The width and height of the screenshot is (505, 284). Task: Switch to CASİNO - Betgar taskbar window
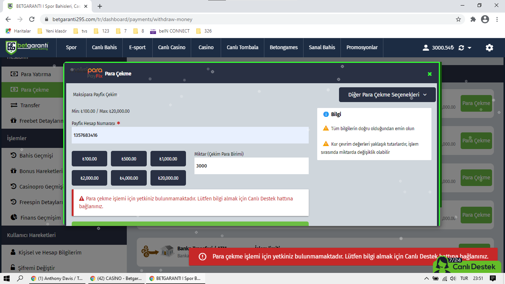click(116, 278)
